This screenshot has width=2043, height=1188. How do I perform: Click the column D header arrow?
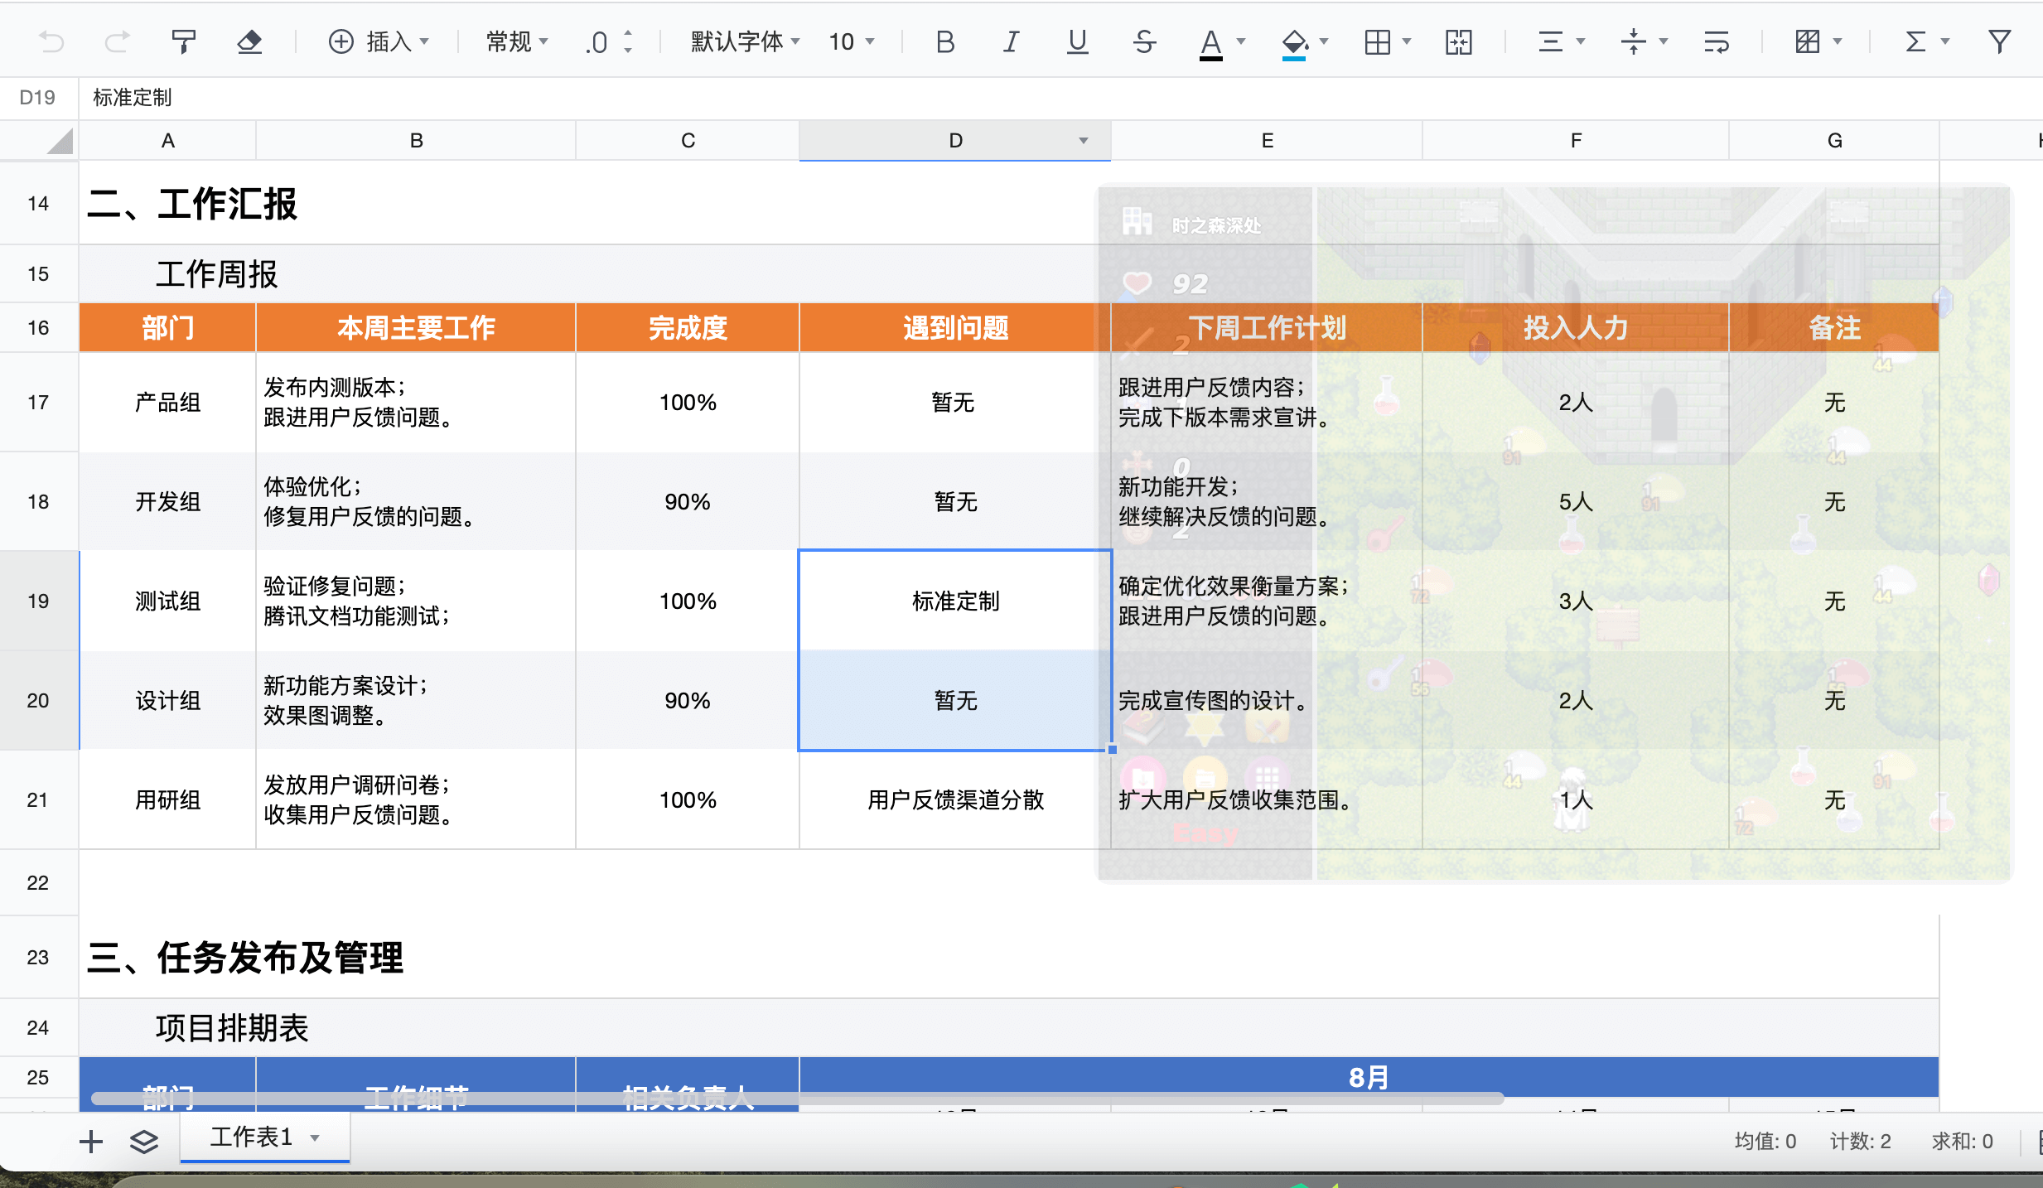click(x=1083, y=141)
